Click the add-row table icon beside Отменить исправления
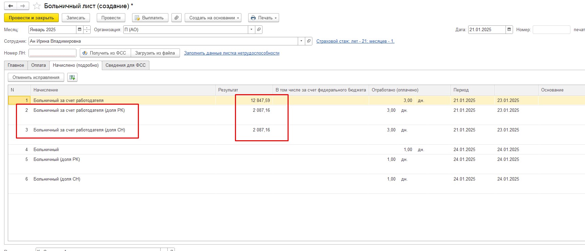 tap(72, 77)
